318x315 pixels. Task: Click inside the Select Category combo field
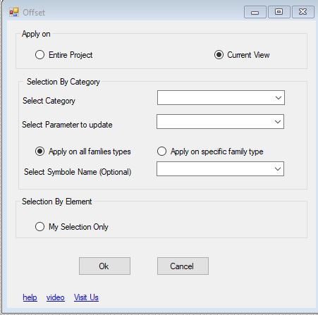(x=221, y=98)
